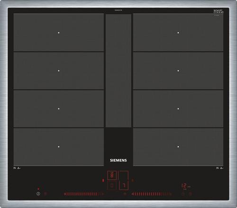
Task: Tap the red indicator dot above the power button
Action: [x=38, y=189]
